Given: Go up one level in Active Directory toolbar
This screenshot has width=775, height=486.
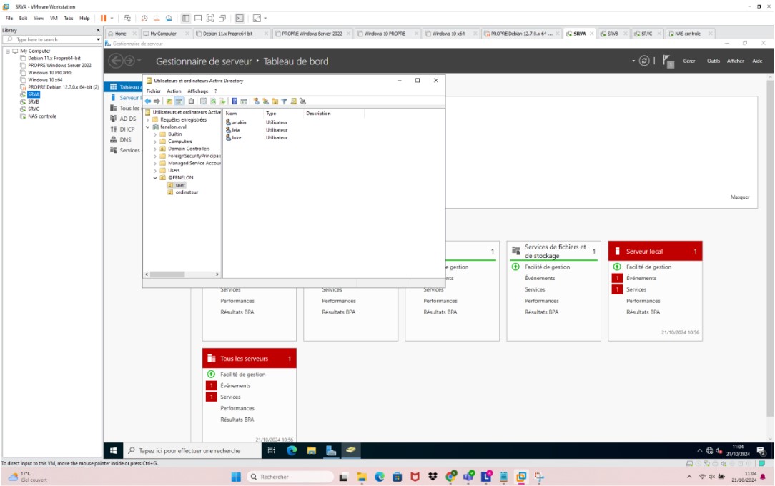Looking at the screenshot, I should pyautogui.click(x=169, y=101).
